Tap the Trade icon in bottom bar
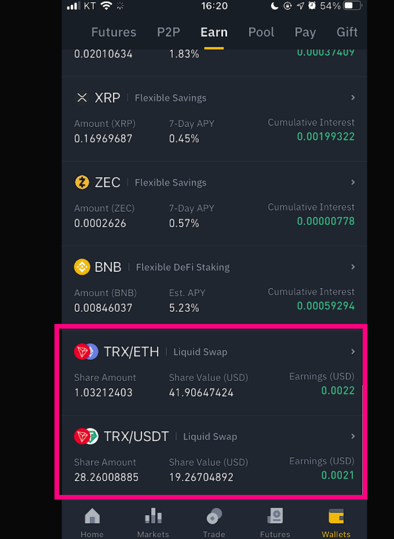 pyautogui.click(x=214, y=516)
